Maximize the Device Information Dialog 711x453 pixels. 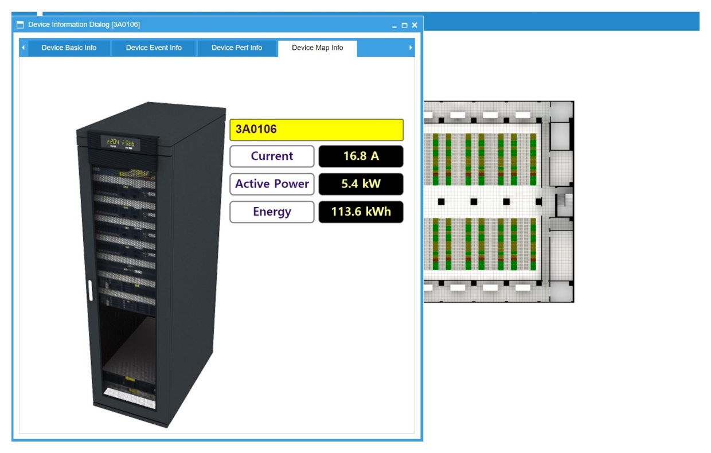(404, 25)
